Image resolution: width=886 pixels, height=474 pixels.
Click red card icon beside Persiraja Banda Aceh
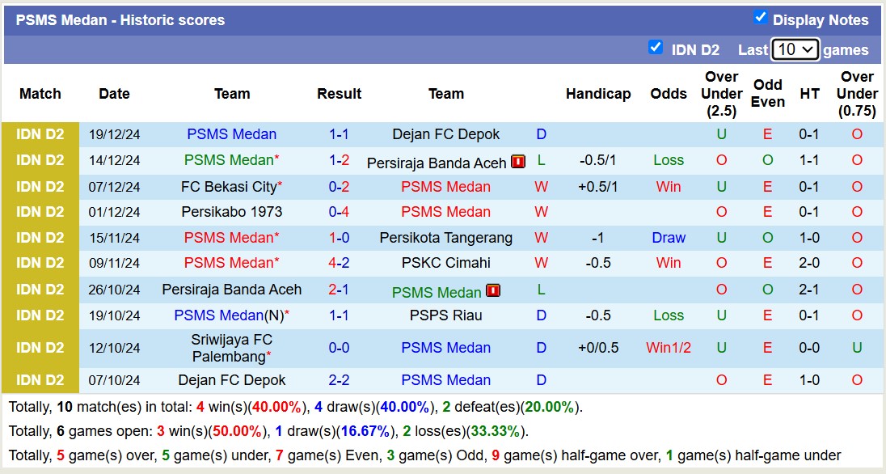click(518, 162)
